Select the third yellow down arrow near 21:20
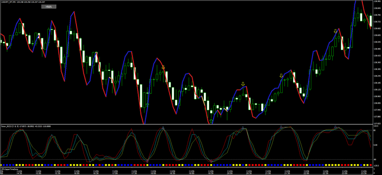Viewport: 382px width, 175px height. point(281,76)
